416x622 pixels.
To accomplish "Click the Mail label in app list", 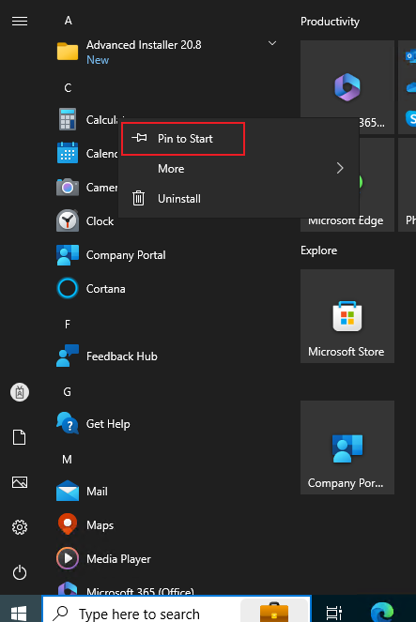I will point(97,492).
